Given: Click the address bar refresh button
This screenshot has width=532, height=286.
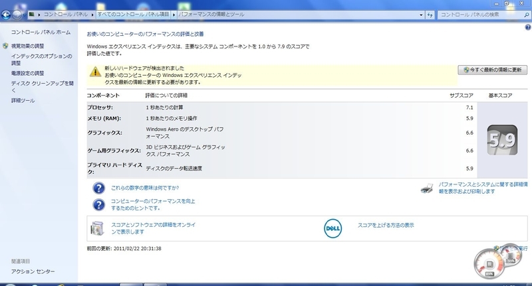Looking at the screenshot, I should pyautogui.click(x=430, y=15).
